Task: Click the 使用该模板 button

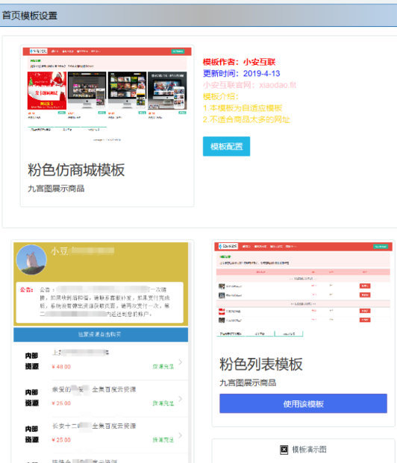Action: pos(303,403)
